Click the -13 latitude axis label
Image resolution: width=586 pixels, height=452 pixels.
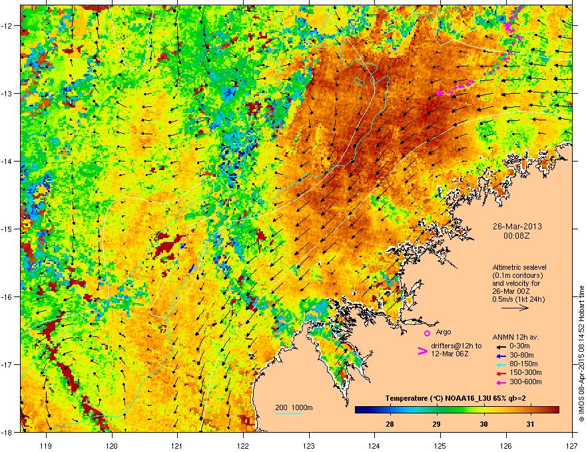[x=7, y=94]
